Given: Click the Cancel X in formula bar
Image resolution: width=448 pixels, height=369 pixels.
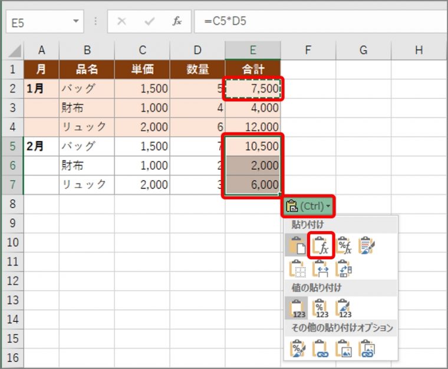Looking at the screenshot, I should tap(121, 21).
